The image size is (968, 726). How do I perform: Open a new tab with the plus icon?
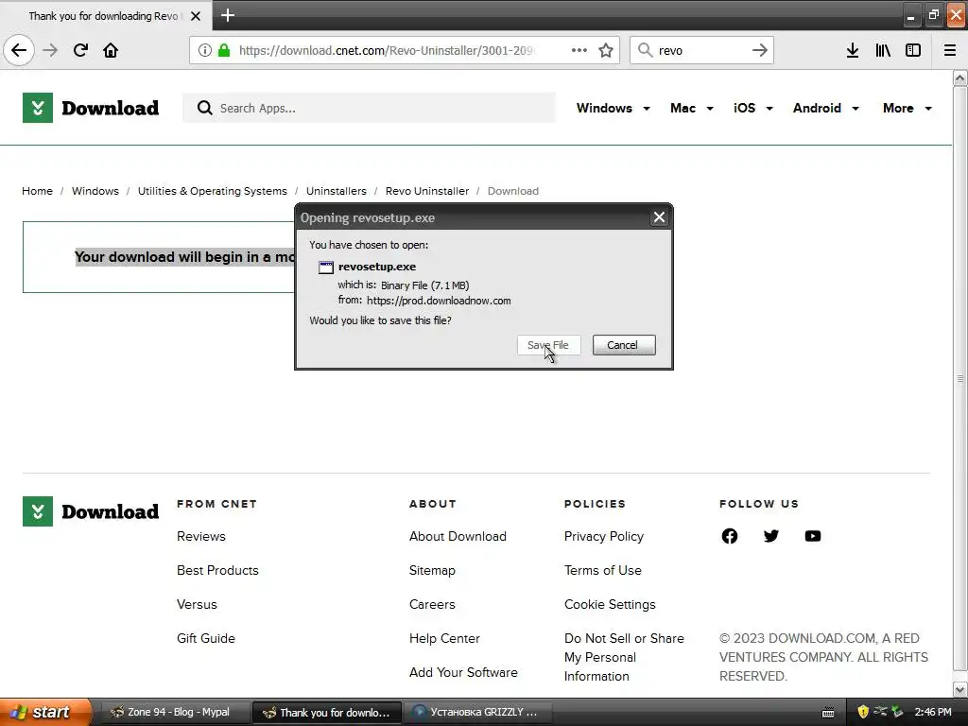(227, 15)
